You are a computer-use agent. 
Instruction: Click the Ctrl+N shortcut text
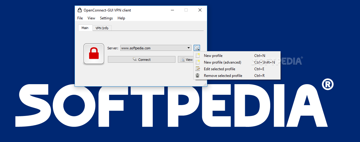(x=260, y=55)
